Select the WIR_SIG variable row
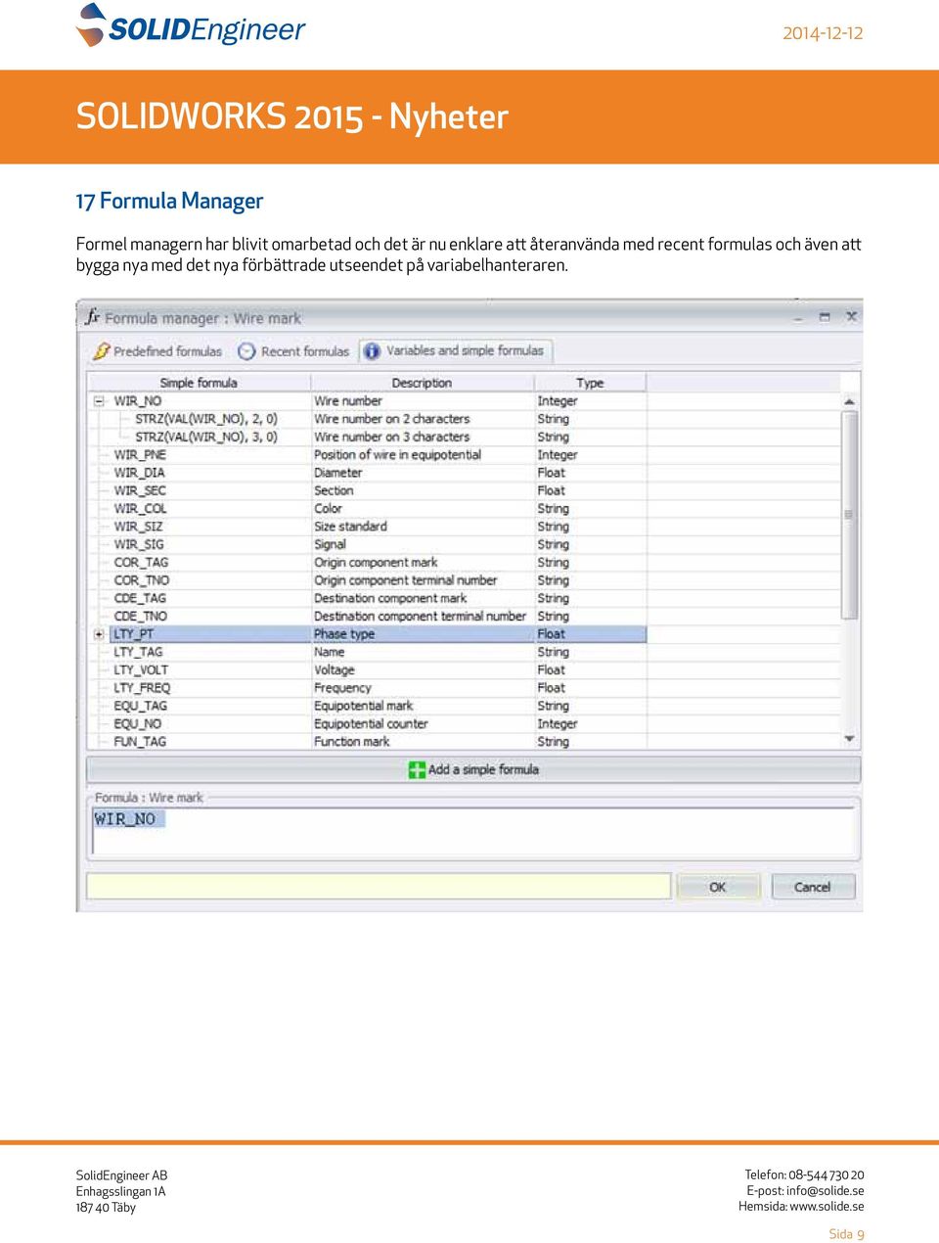 [368, 544]
